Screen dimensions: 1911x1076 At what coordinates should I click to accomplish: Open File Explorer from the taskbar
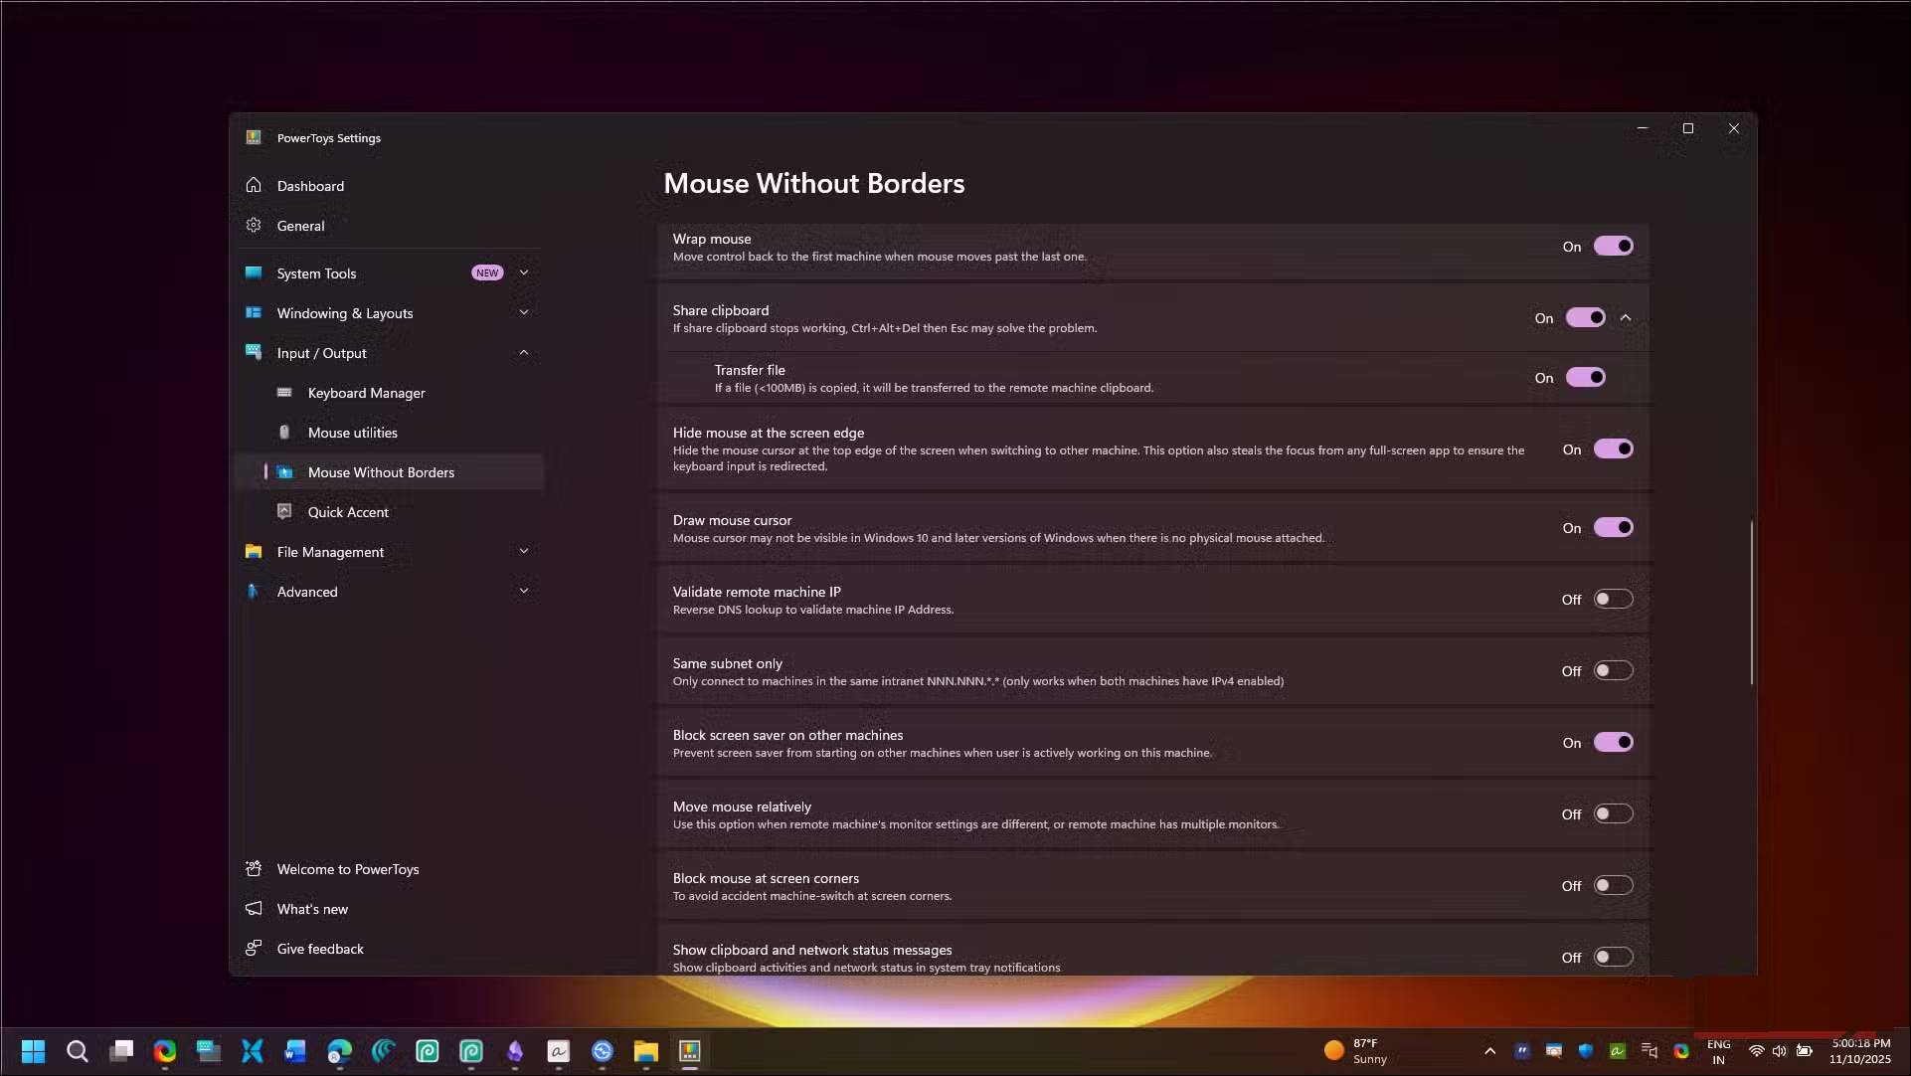click(646, 1051)
